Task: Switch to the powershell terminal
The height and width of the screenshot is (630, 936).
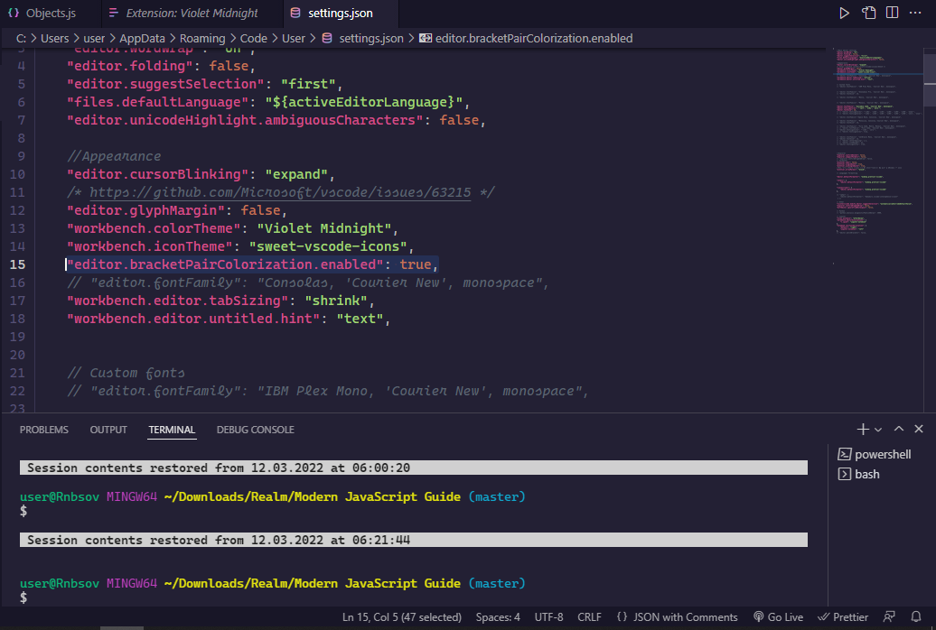Action: (x=875, y=454)
